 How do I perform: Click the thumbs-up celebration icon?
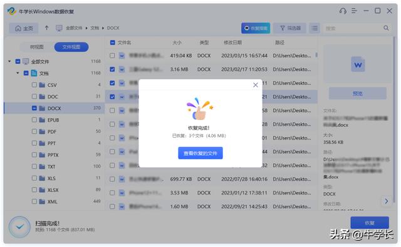point(200,109)
